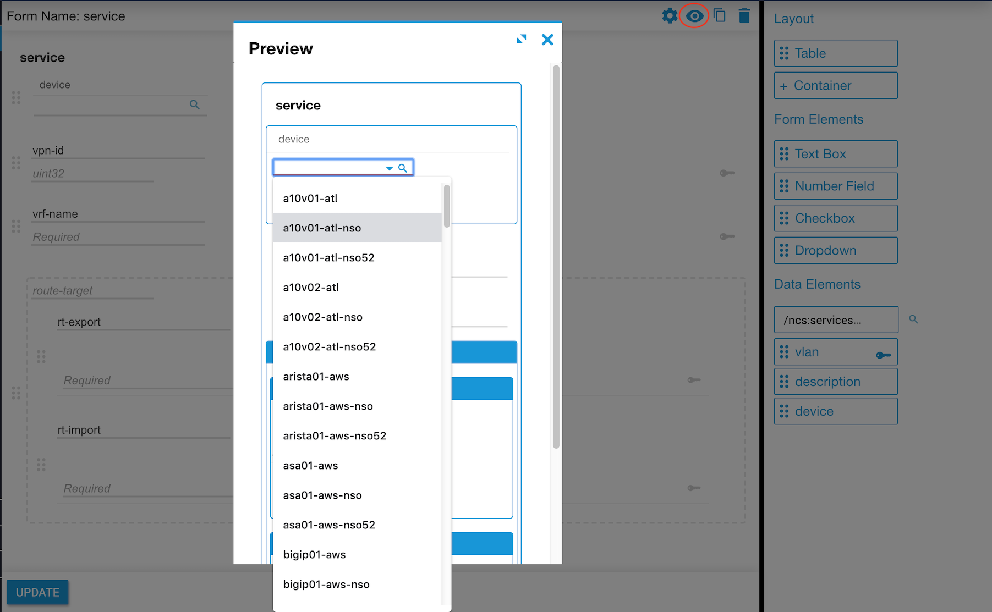Select the Text Box form element

click(x=836, y=154)
